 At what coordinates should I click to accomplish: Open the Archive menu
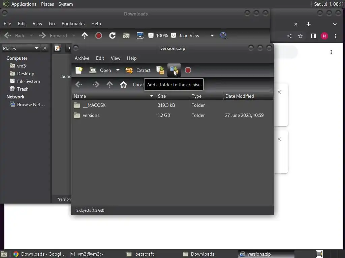coord(82,58)
